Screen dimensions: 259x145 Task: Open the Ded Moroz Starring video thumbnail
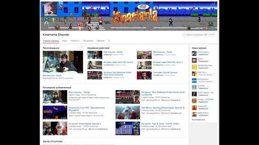click(x=128, y=112)
